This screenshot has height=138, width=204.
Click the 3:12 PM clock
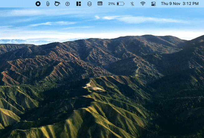point(191,4)
